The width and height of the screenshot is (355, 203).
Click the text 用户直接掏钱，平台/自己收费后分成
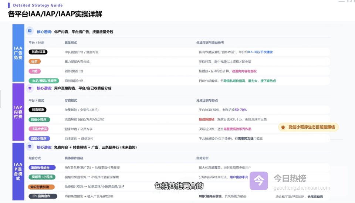[82, 88]
